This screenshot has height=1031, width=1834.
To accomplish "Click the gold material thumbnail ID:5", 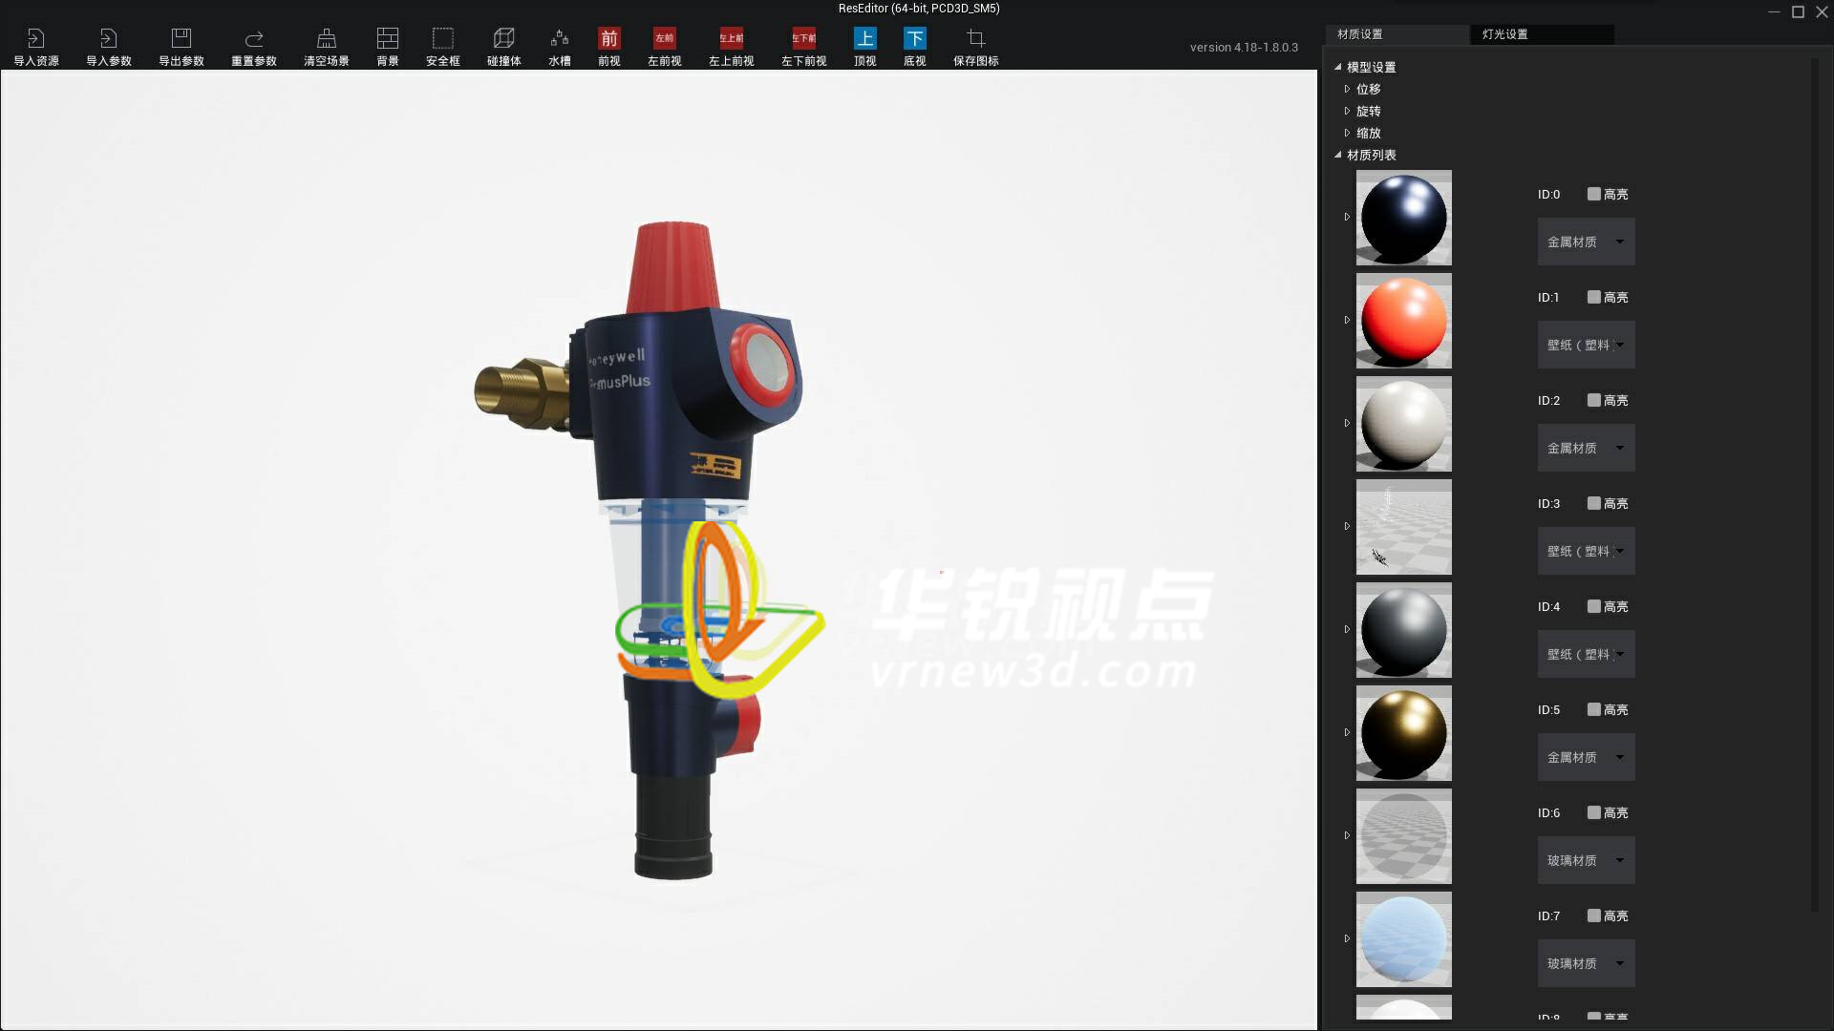I will pos(1403,733).
